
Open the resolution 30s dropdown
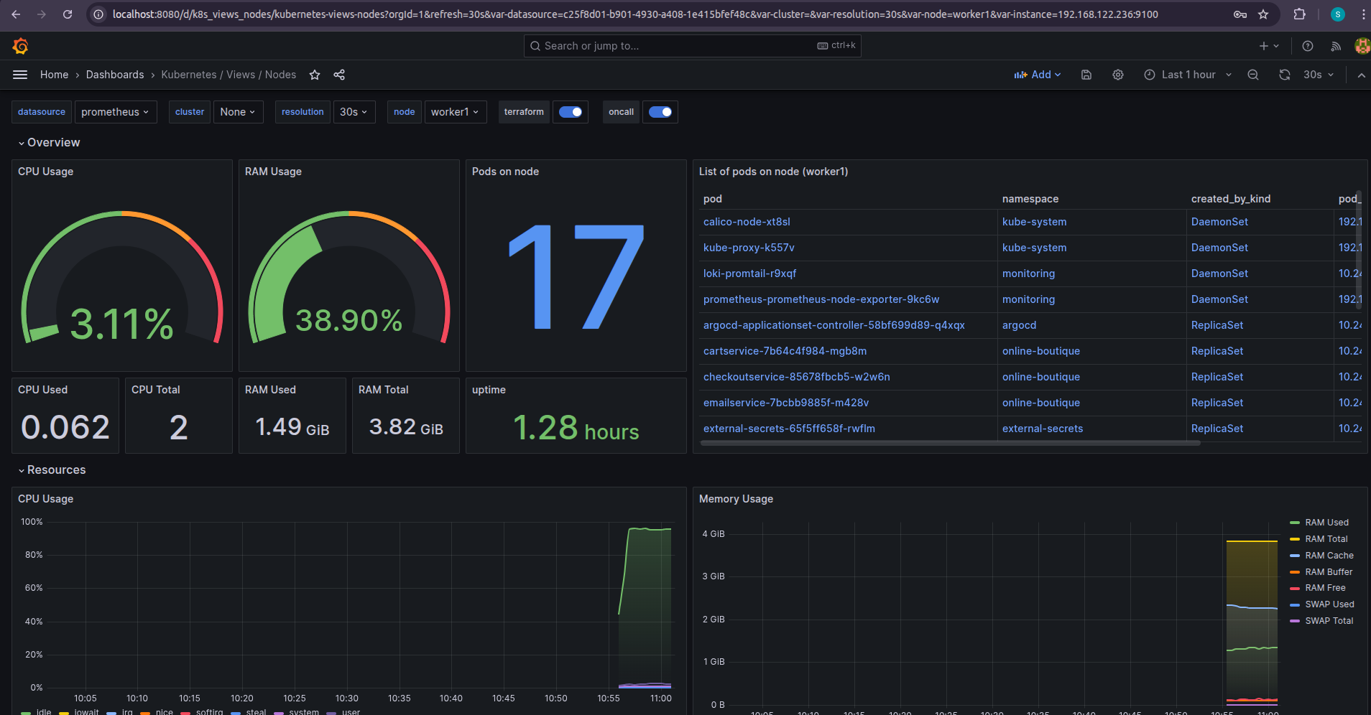pos(354,112)
